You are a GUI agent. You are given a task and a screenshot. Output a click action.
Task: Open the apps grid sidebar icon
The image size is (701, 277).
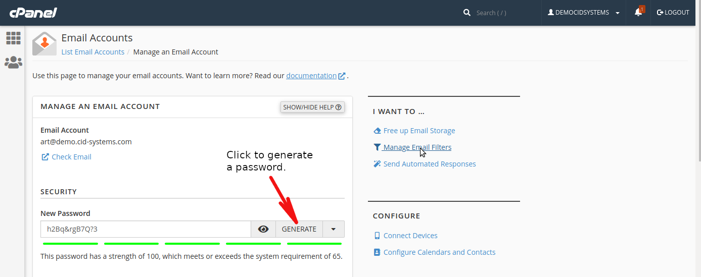(x=13, y=38)
